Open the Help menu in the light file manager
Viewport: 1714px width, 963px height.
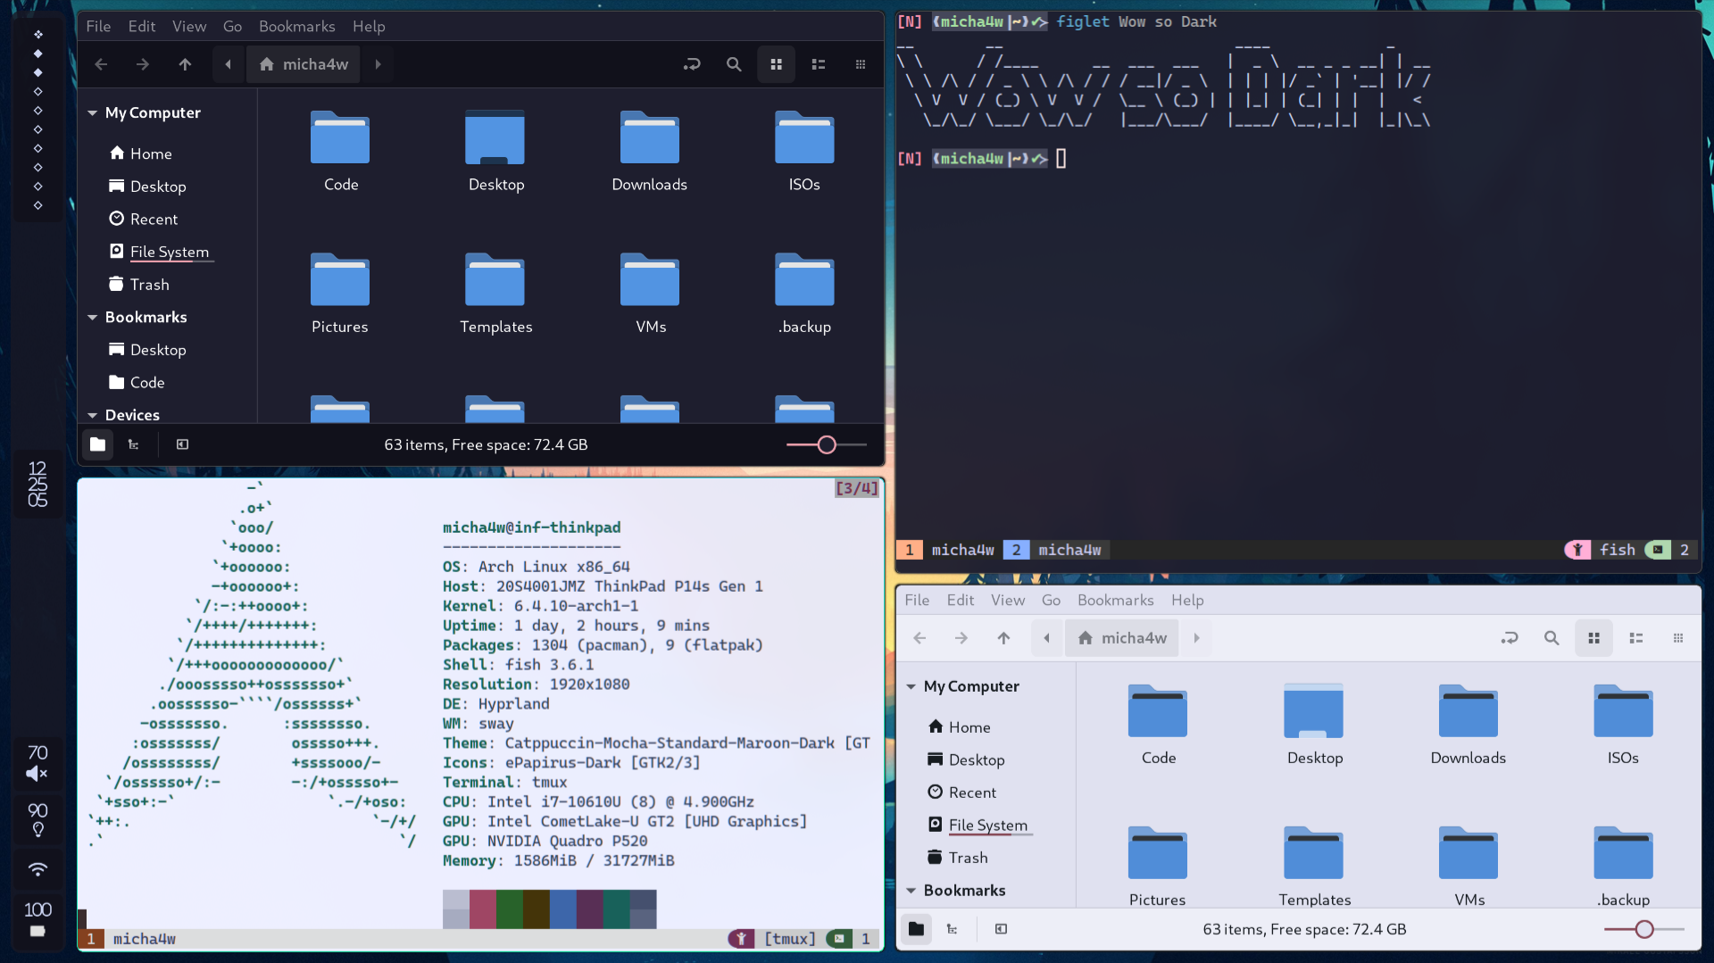coord(1187,600)
